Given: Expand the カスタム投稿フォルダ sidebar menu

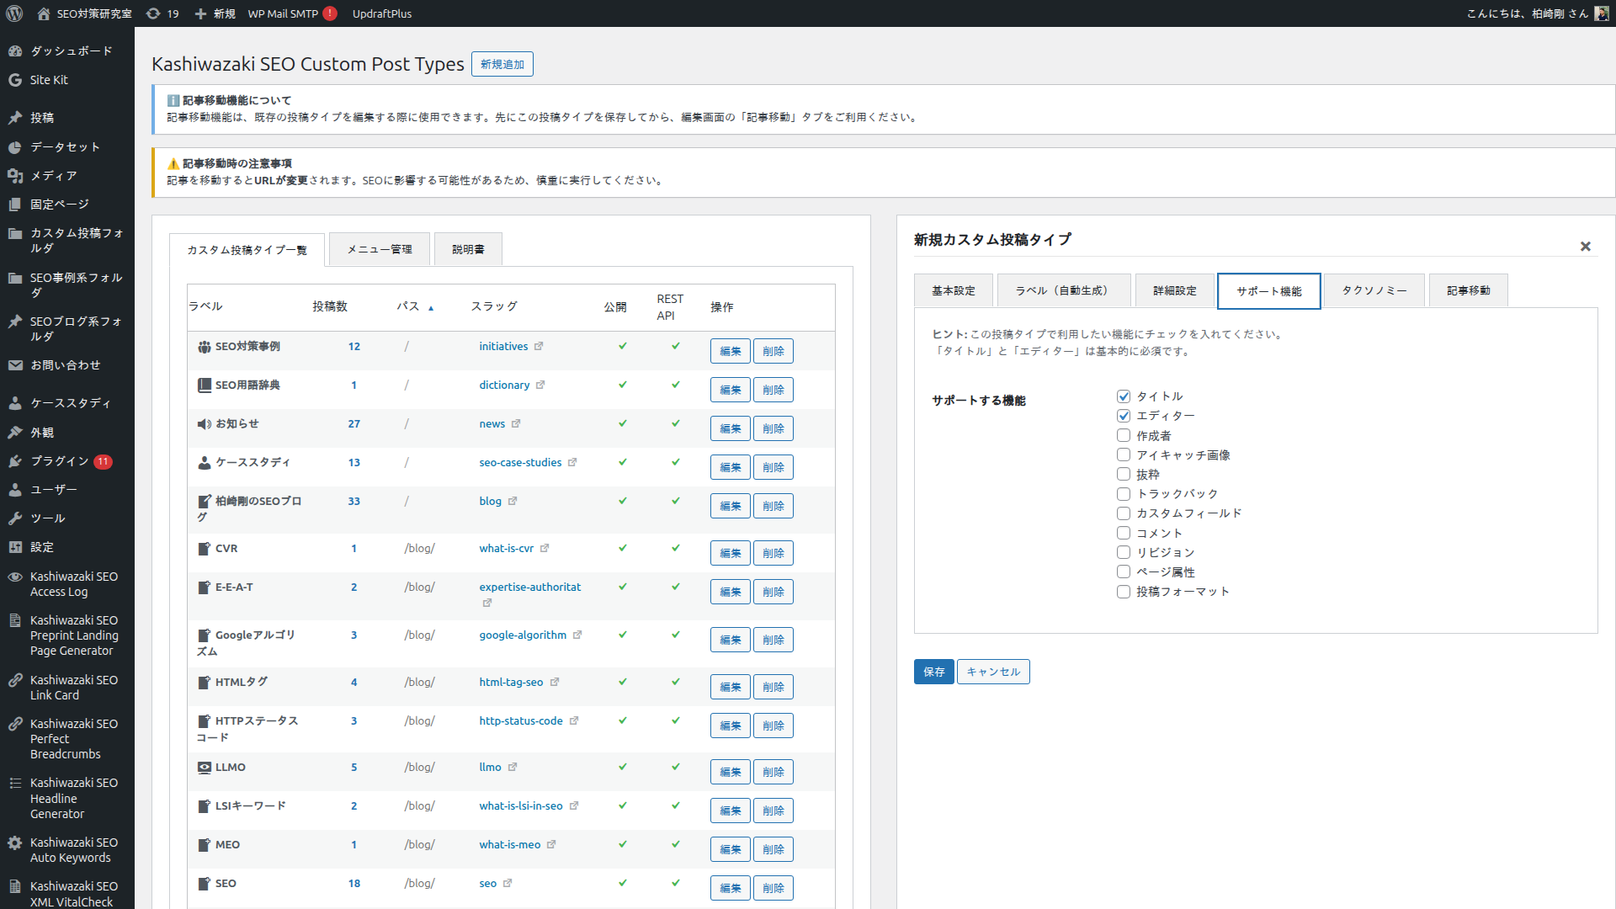Looking at the screenshot, I should 76,240.
